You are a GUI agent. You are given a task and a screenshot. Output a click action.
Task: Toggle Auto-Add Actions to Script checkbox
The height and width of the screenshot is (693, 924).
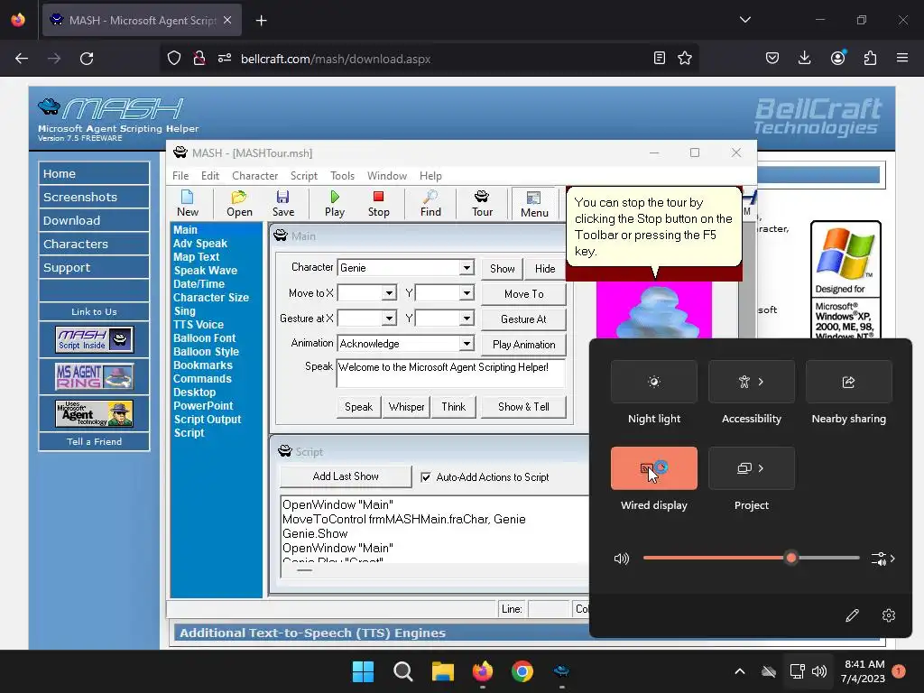click(426, 477)
